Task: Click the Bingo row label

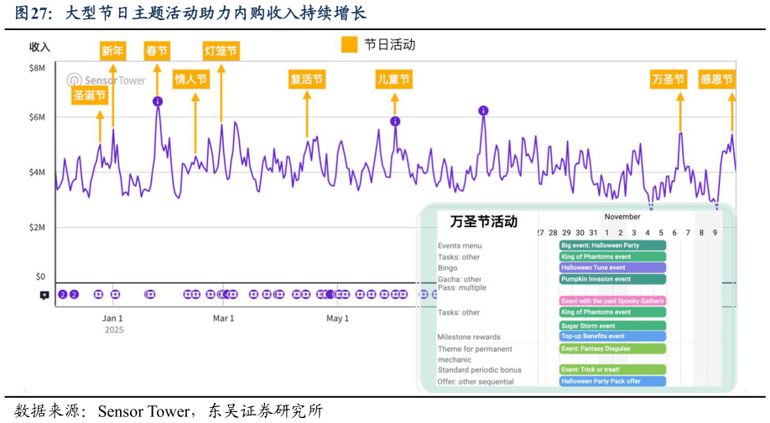Action: coord(447,268)
